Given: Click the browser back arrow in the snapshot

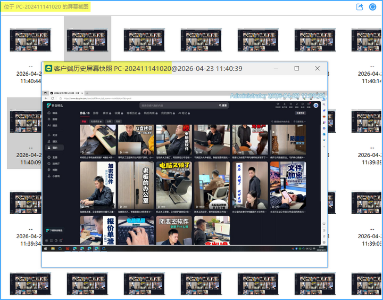Looking at the screenshot, I should [46, 99].
